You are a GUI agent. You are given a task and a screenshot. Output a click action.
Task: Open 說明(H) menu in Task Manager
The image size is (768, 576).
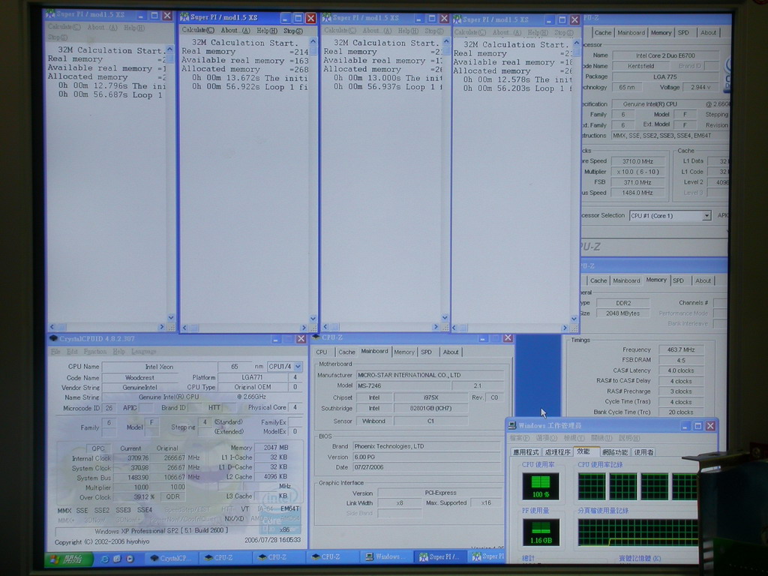tap(629, 438)
